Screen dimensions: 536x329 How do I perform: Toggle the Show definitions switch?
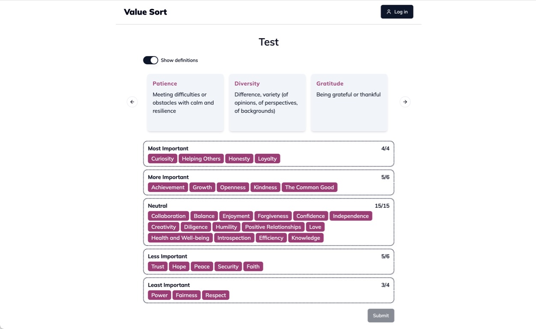(150, 60)
